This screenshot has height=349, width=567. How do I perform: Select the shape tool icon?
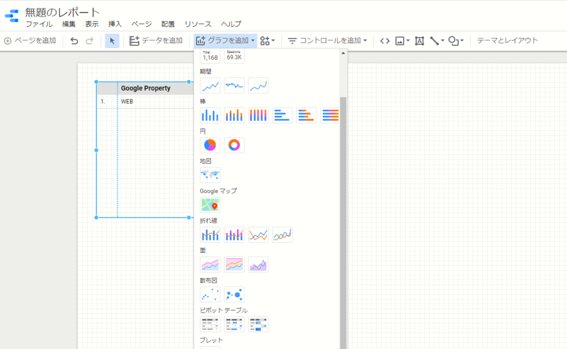coord(453,41)
